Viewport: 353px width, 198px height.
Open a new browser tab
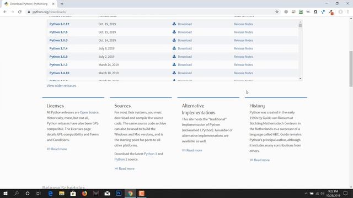(x=62, y=4)
